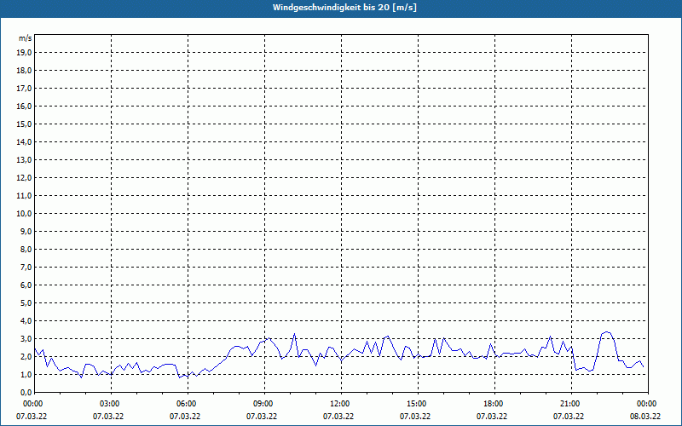The width and height of the screenshot is (682, 426).
Task: Click the '09:00' time axis label
Action: click(264, 404)
